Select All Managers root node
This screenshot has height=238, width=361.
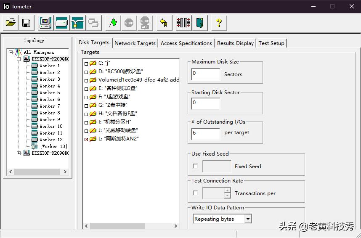[x=39, y=52]
